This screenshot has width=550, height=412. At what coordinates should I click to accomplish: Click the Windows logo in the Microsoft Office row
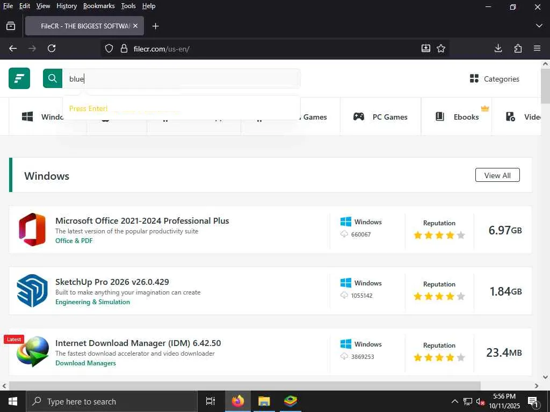coord(346,222)
